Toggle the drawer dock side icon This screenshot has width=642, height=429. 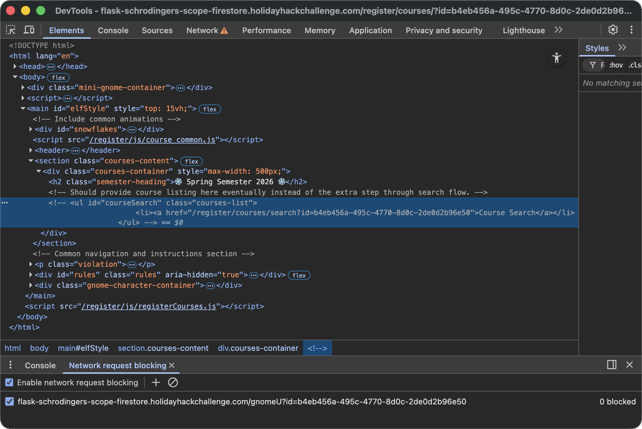click(611, 365)
